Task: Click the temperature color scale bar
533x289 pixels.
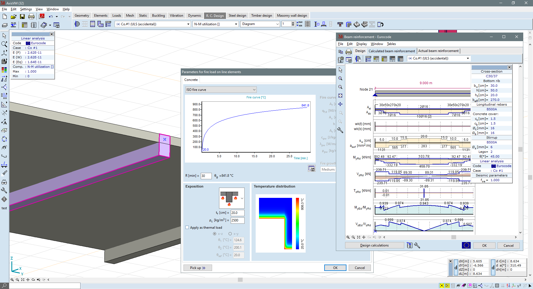Action: tap(297, 223)
